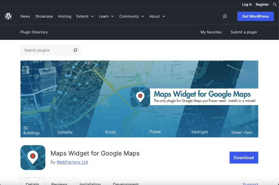This screenshot has height=185, width=279.
Task: Switch to the Reviews tab
Action: (59, 184)
